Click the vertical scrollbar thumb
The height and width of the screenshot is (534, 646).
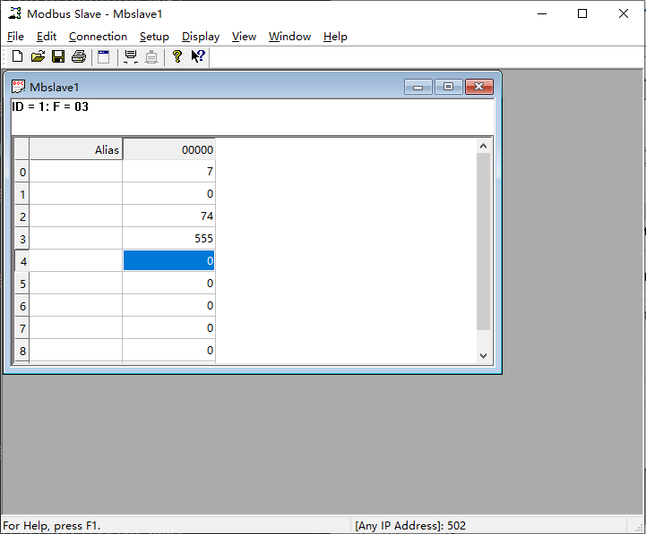(483, 242)
